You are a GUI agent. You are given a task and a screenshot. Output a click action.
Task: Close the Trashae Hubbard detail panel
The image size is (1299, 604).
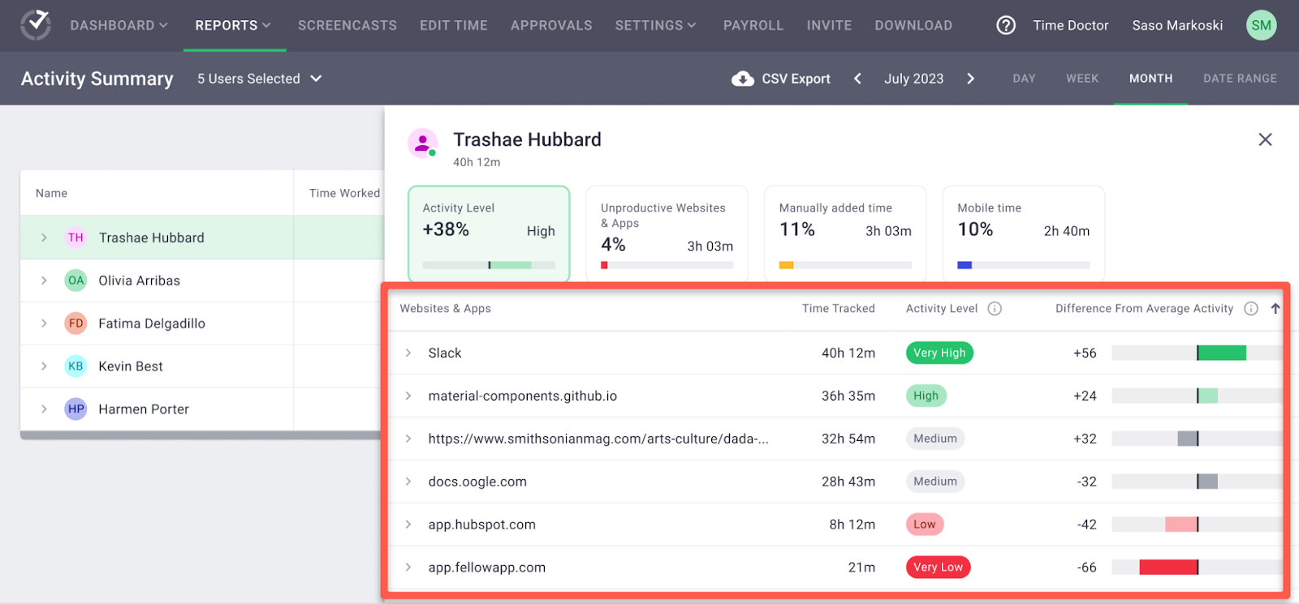click(1265, 139)
